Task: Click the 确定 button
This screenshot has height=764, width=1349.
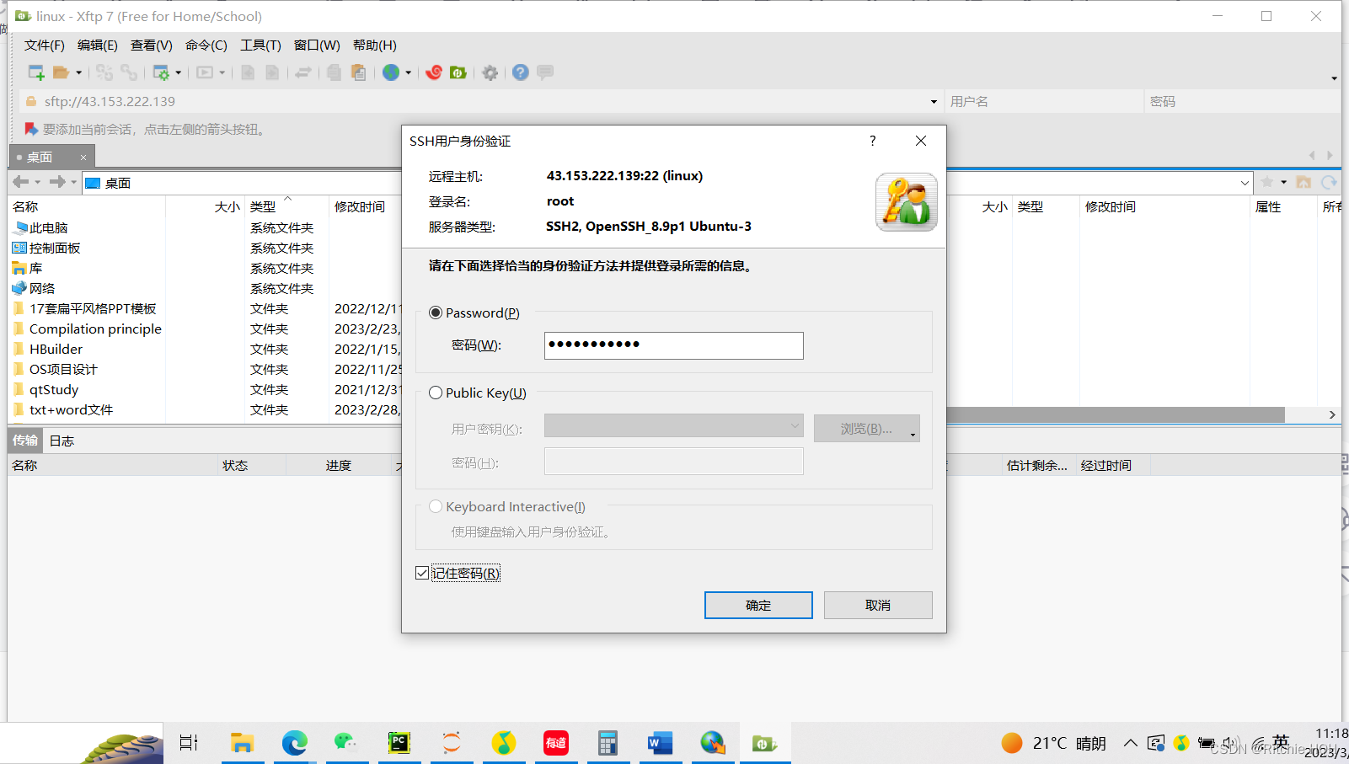Action: pyautogui.click(x=758, y=605)
